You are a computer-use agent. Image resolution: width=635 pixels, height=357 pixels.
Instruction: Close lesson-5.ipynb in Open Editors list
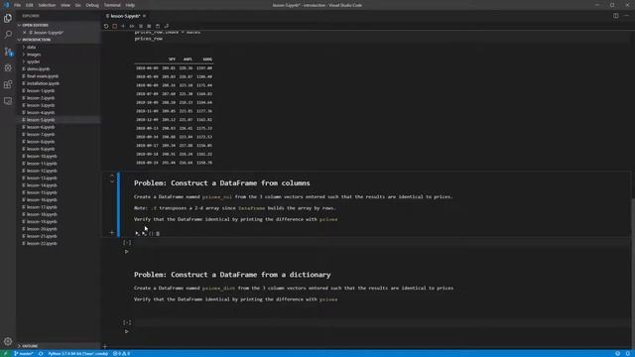coord(25,33)
